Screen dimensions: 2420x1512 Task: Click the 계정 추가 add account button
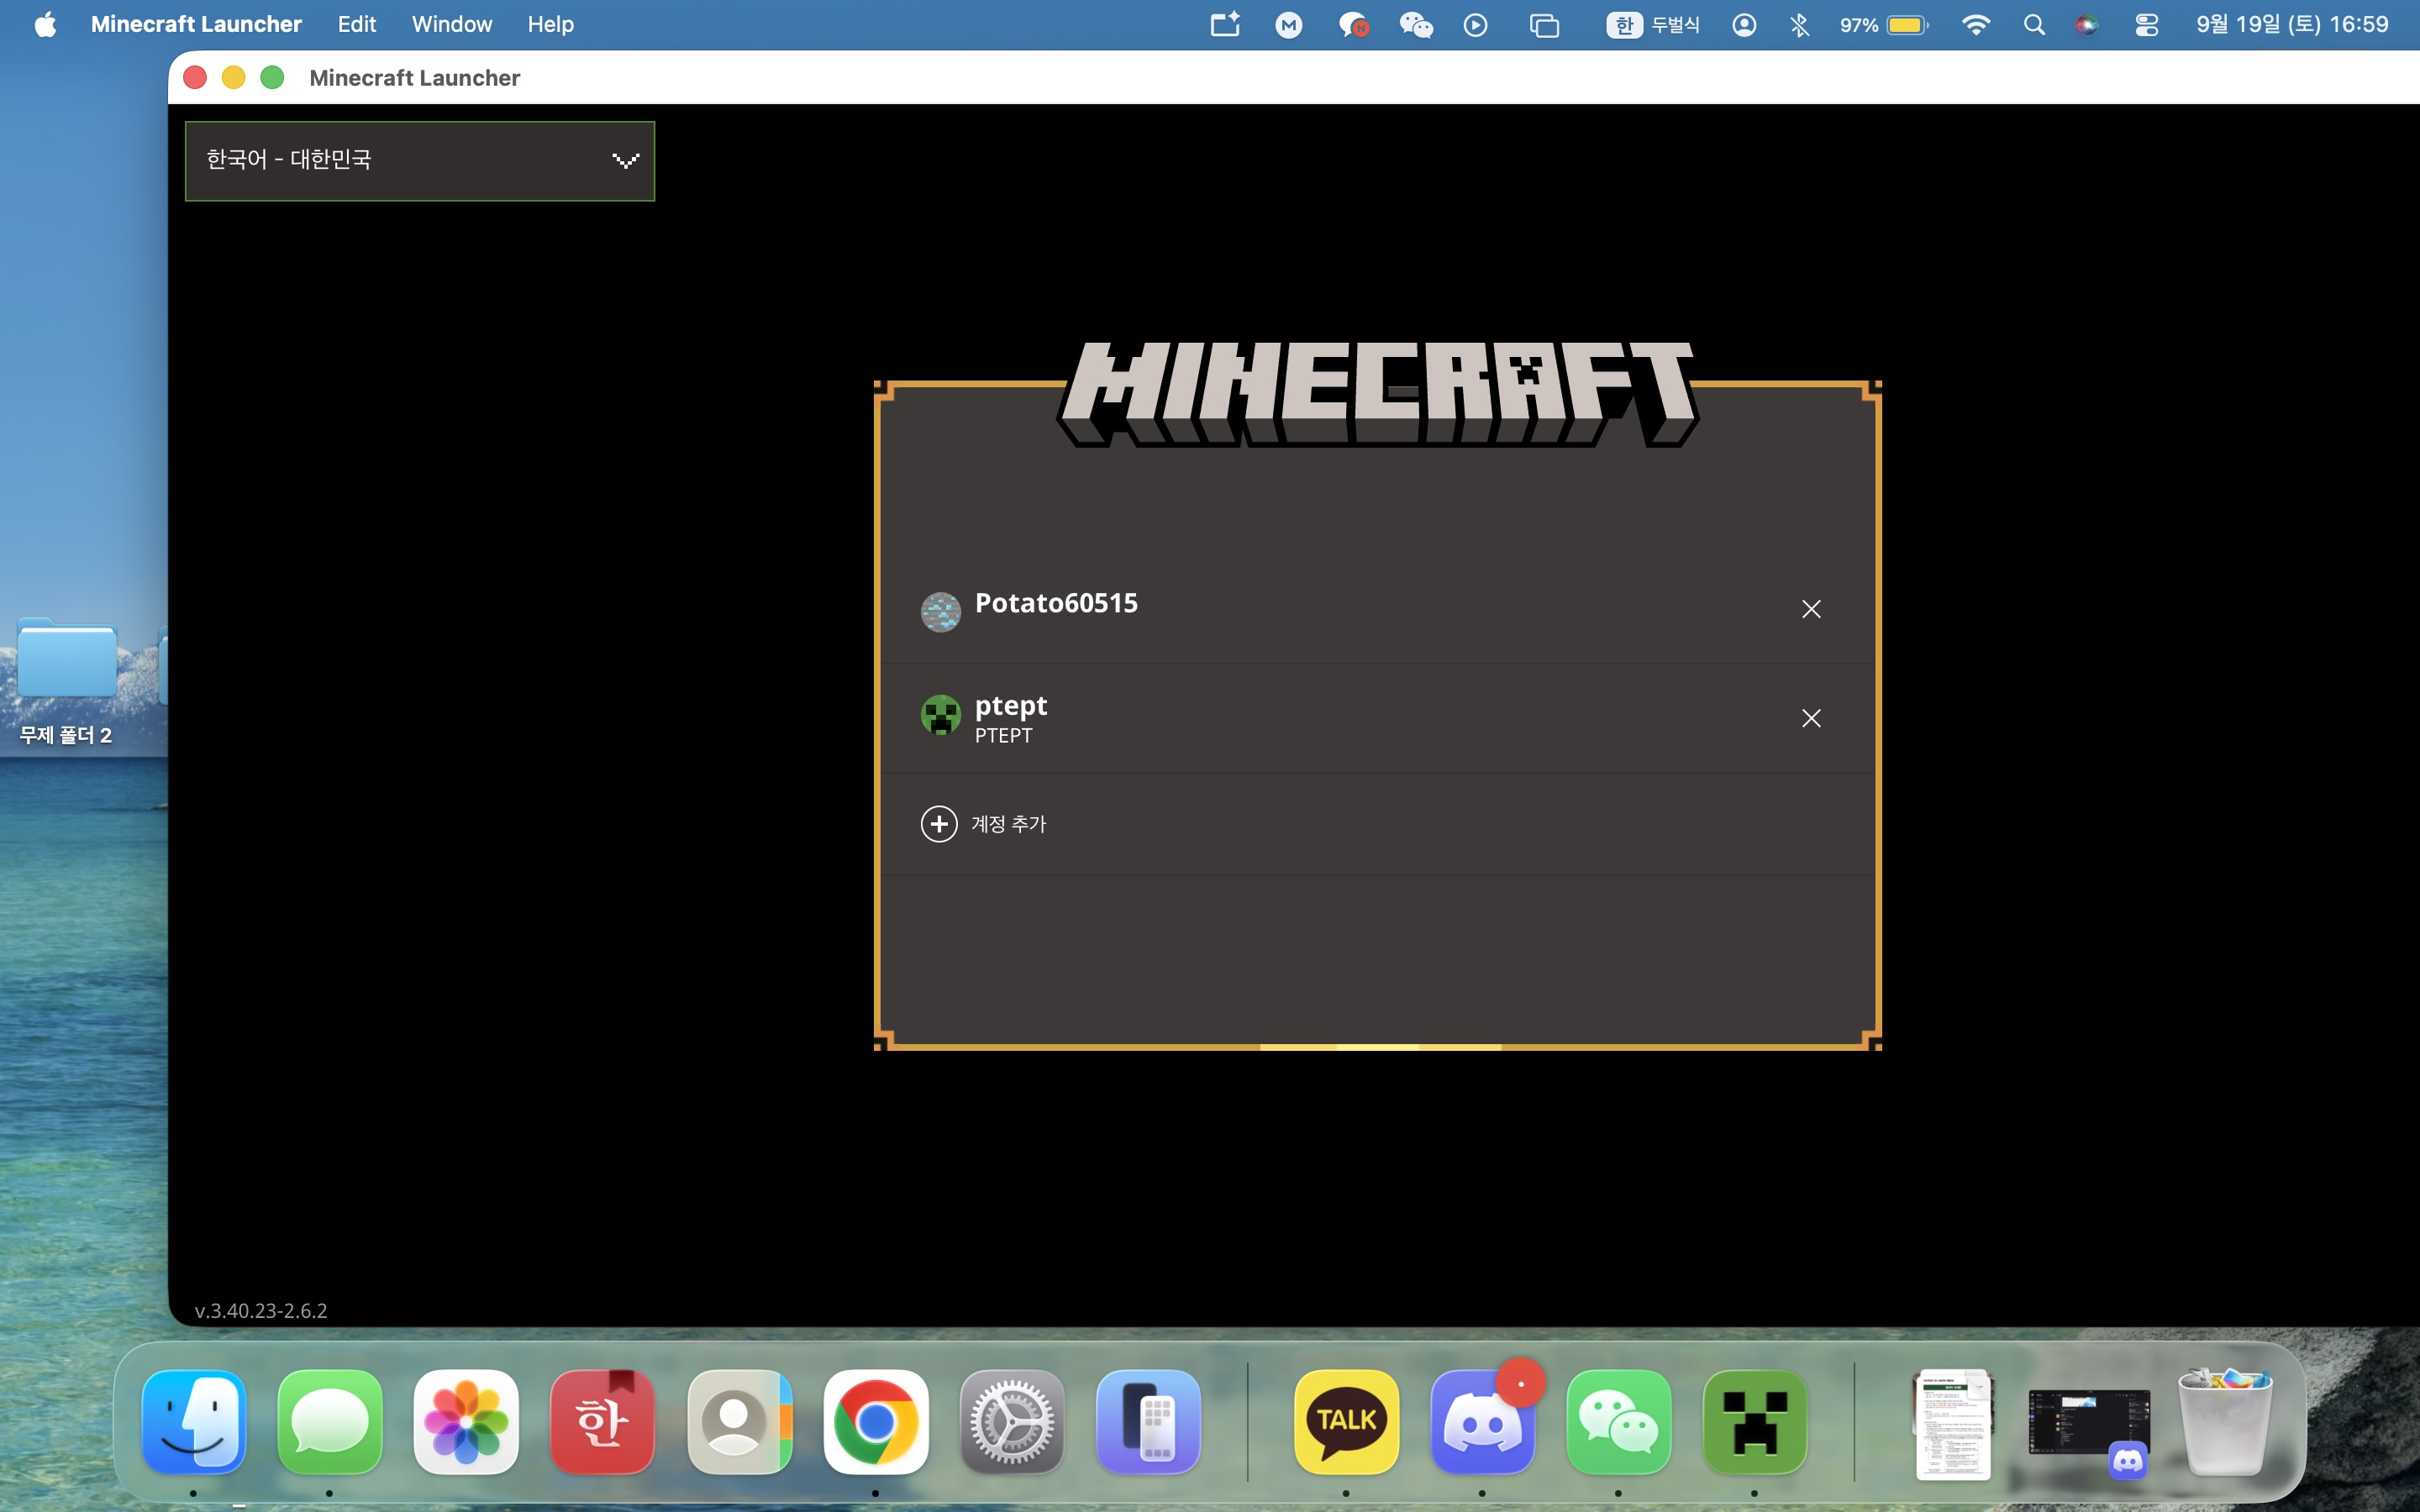(983, 824)
